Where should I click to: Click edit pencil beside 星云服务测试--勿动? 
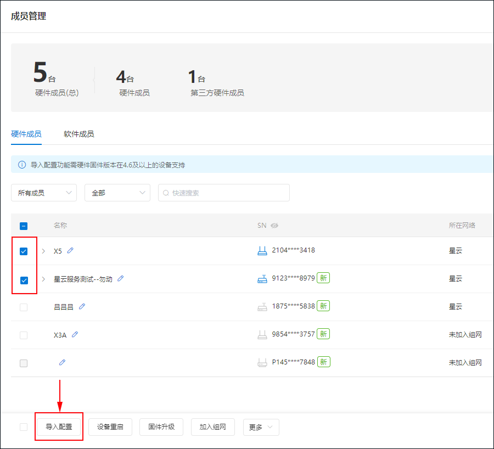(x=121, y=279)
